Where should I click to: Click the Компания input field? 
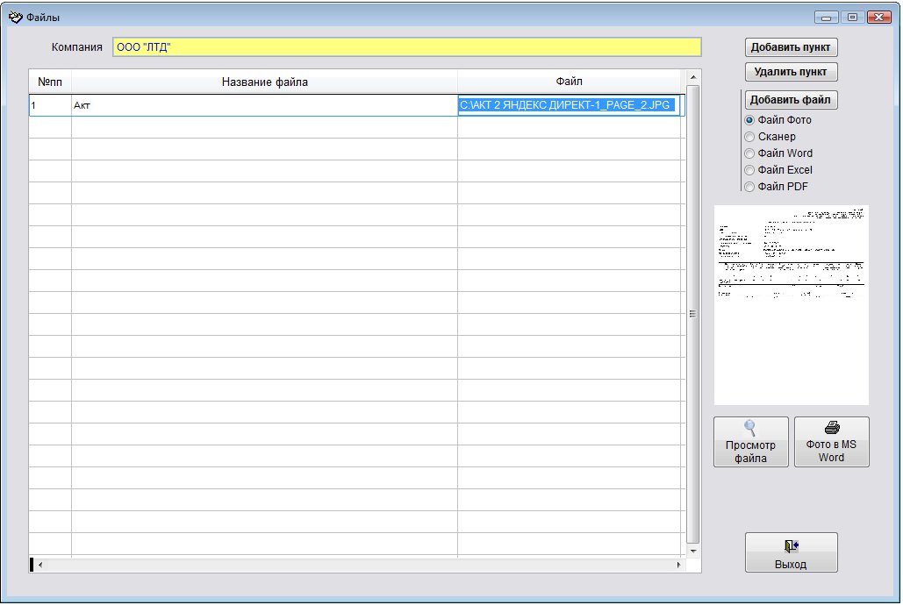pyautogui.click(x=407, y=47)
